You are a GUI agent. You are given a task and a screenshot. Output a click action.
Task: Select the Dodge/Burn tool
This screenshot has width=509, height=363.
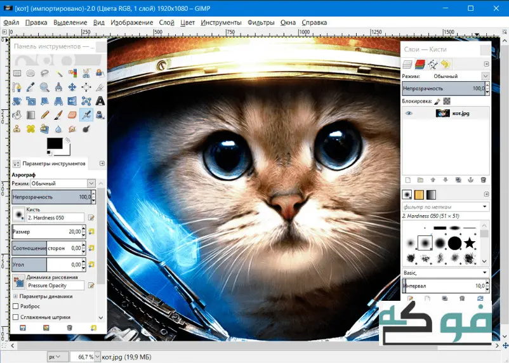point(86,129)
